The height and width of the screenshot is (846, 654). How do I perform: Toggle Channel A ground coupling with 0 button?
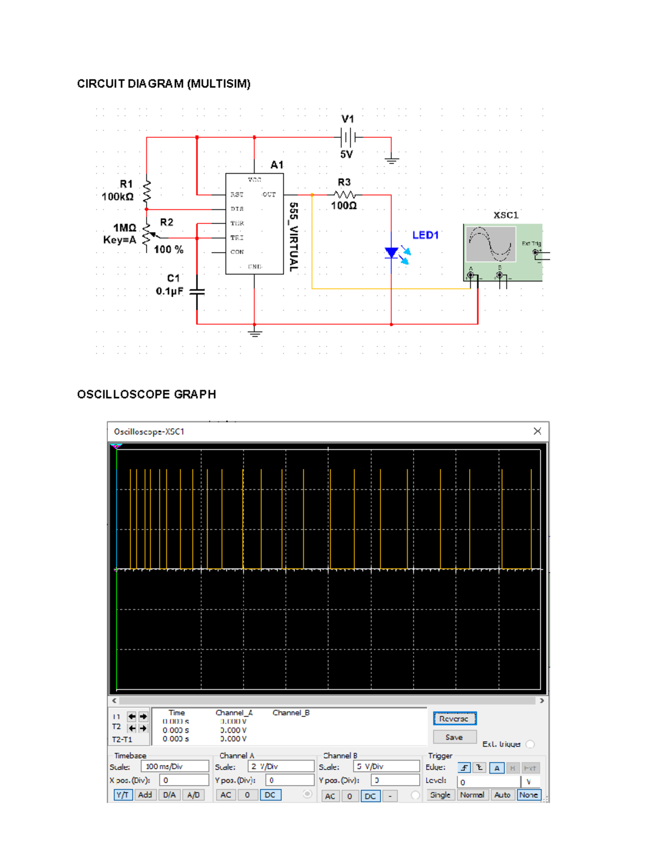246,795
